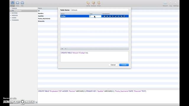
Task: Add a new column with plus button
Action: tap(62, 49)
